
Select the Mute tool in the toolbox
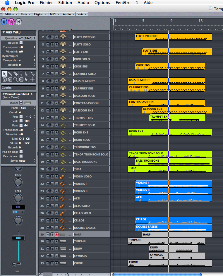[x=10, y=79]
